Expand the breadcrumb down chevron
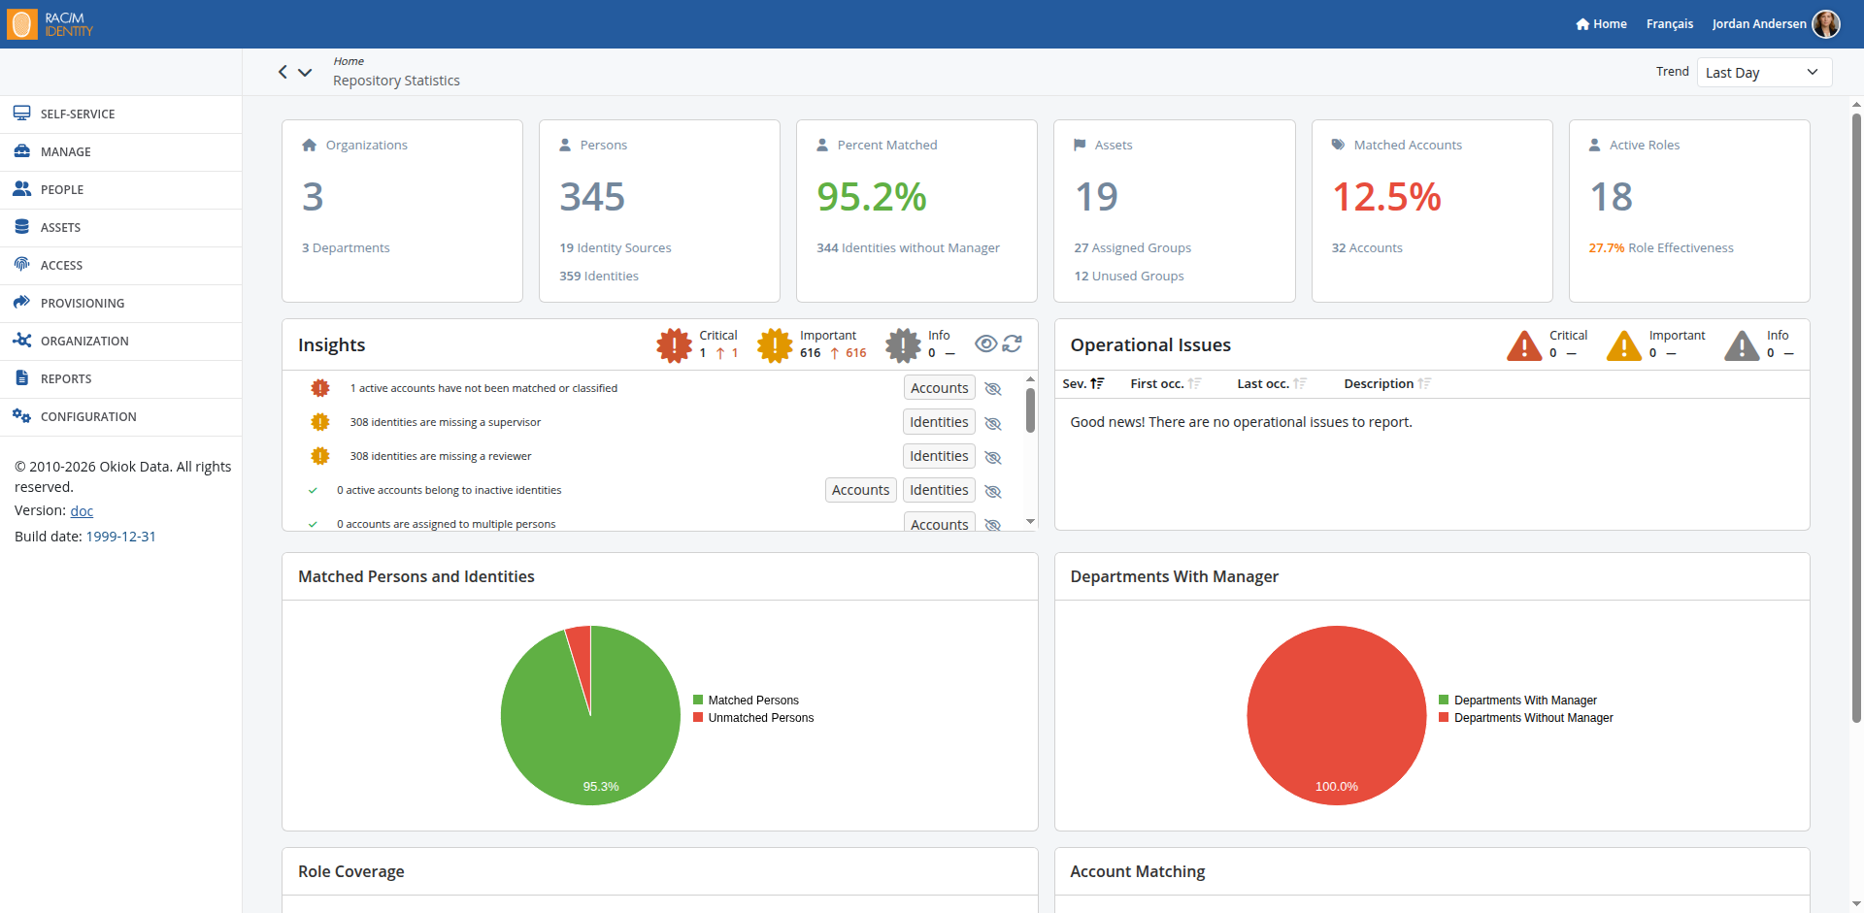Image resolution: width=1864 pixels, height=913 pixels. pyautogui.click(x=305, y=72)
